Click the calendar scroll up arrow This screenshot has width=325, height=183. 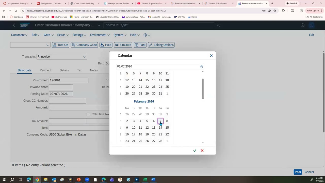point(203,72)
